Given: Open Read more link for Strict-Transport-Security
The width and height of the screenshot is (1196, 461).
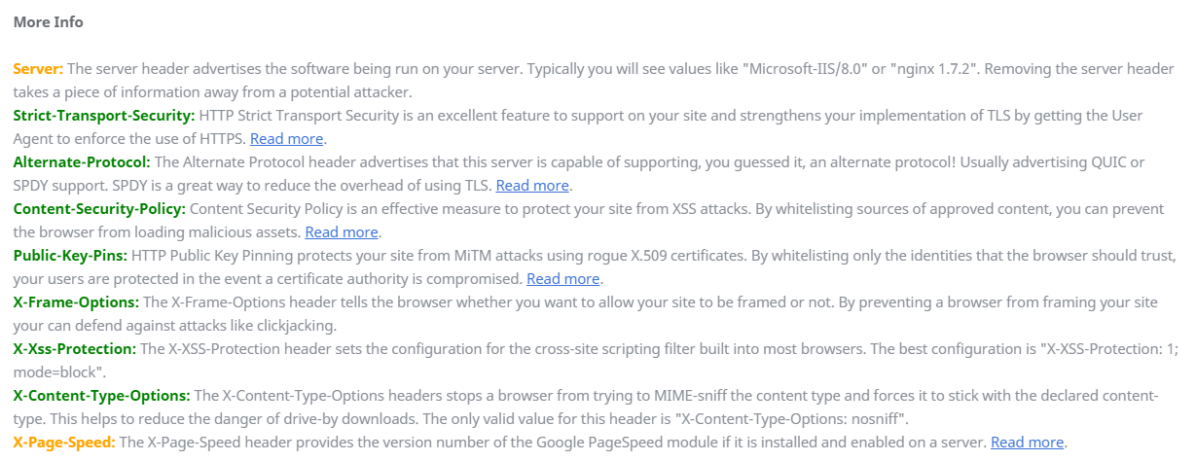Looking at the screenshot, I should tap(286, 138).
